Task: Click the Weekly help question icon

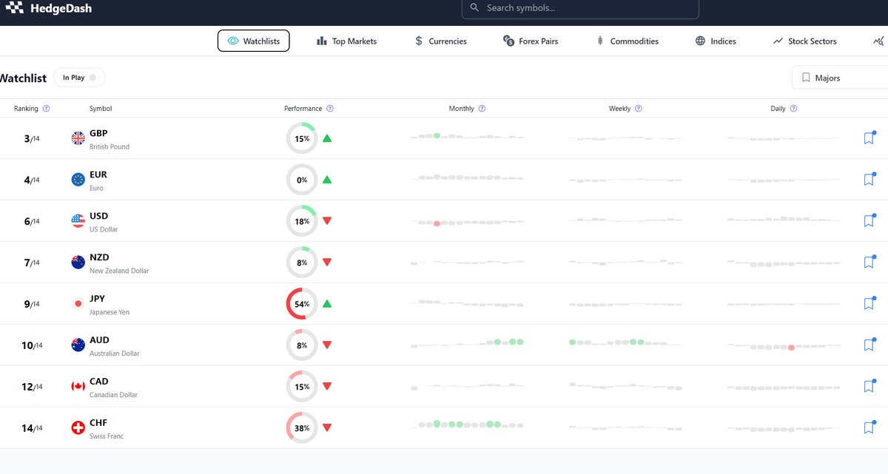Action: (639, 109)
